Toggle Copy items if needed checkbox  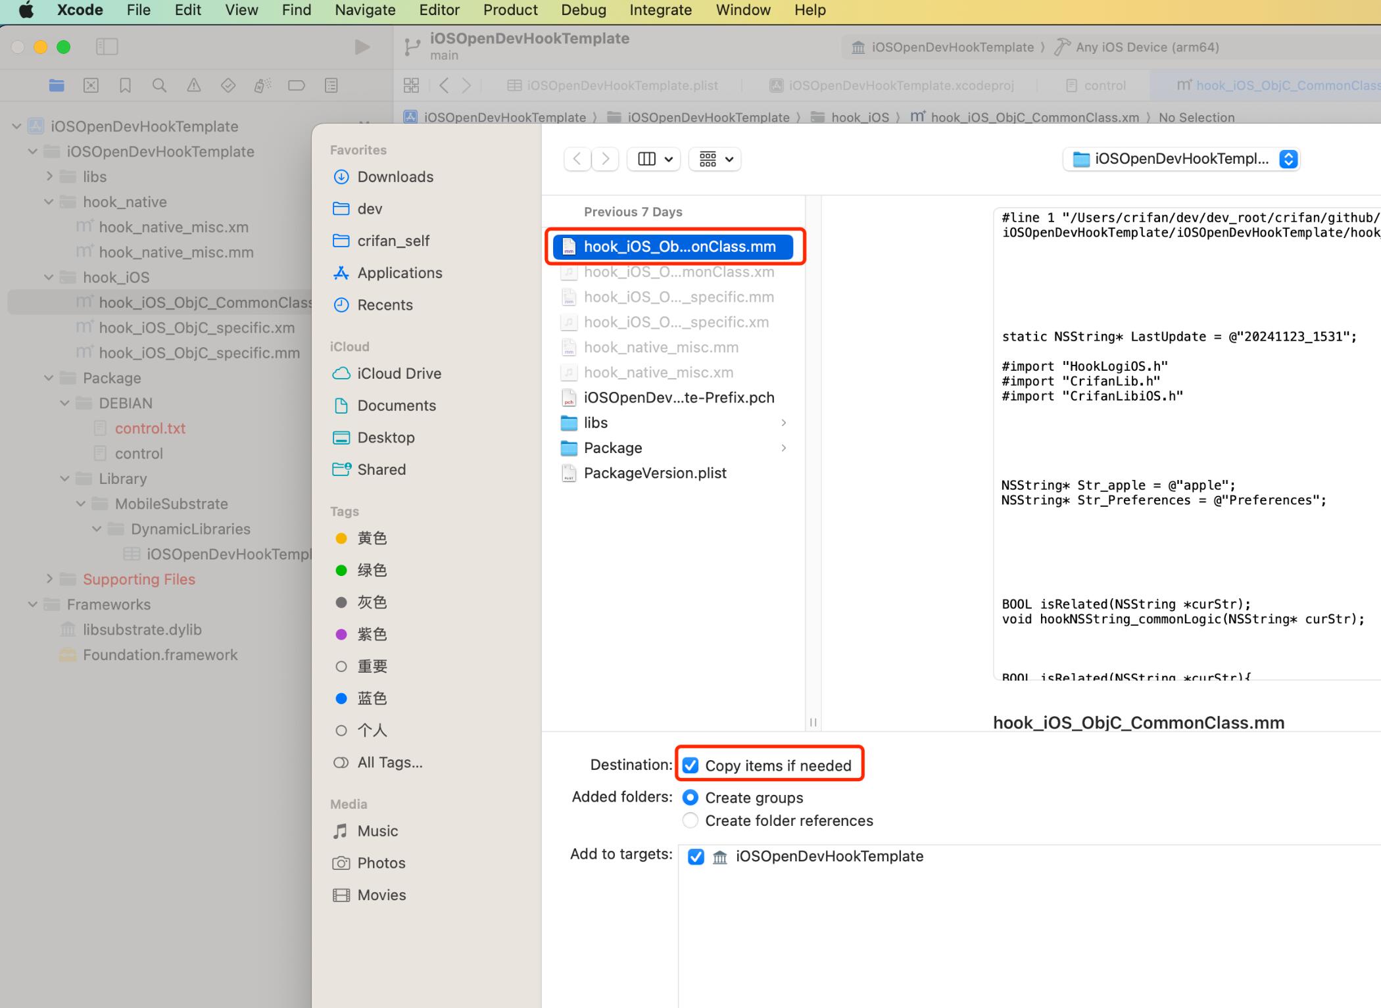pyautogui.click(x=690, y=765)
